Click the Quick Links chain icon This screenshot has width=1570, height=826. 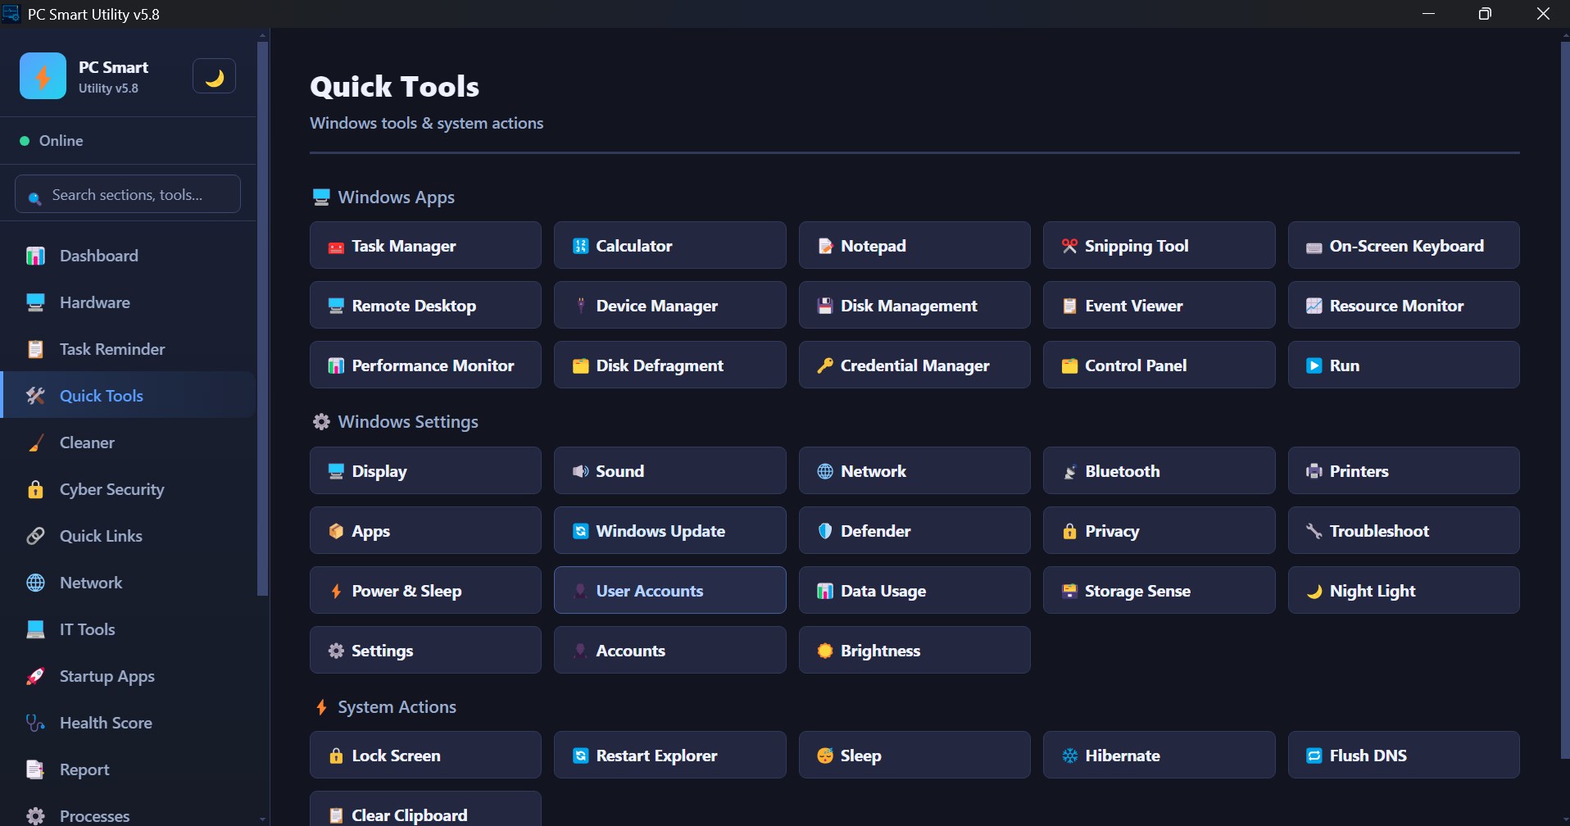click(35, 536)
